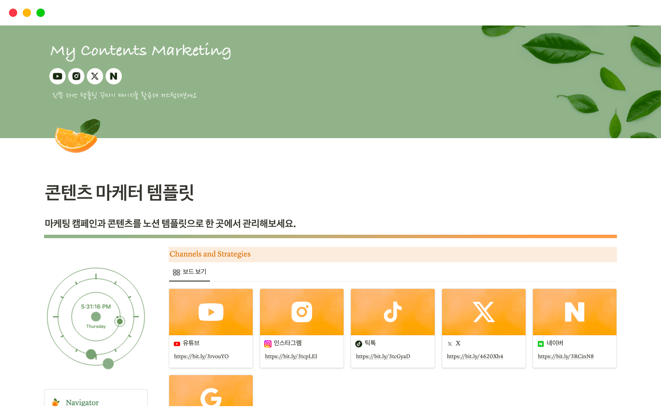Click the Naver N icon in the banner
The image size is (661, 413).
click(x=114, y=76)
